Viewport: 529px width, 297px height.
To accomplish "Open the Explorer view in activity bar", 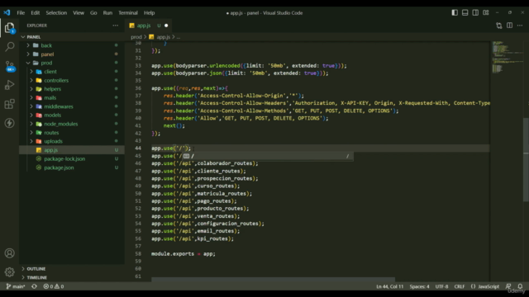I will click(x=9, y=27).
